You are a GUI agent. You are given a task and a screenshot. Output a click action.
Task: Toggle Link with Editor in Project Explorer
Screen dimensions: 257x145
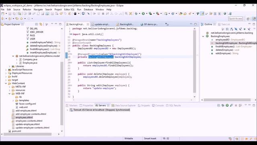[41, 24]
